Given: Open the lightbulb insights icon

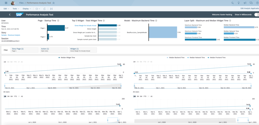Looking at the screenshot, I should (x=239, y=3).
